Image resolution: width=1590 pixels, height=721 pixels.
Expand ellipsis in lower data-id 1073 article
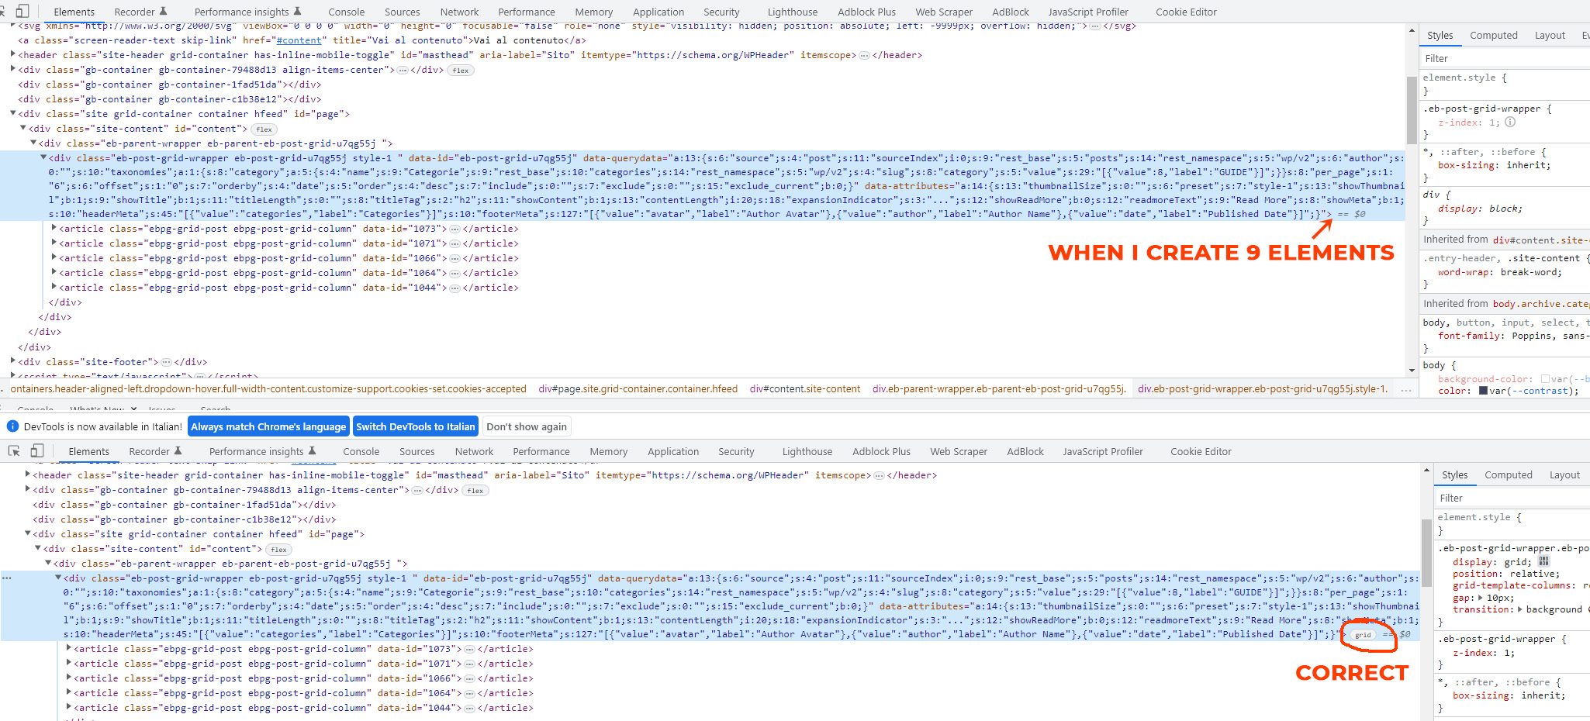click(470, 649)
